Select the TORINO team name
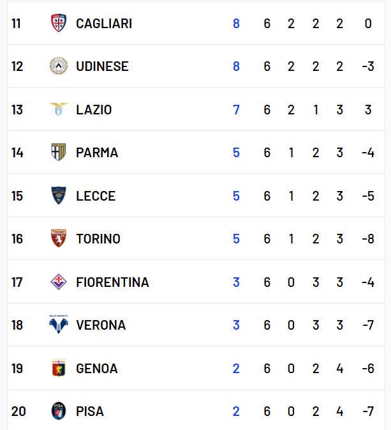 (98, 239)
